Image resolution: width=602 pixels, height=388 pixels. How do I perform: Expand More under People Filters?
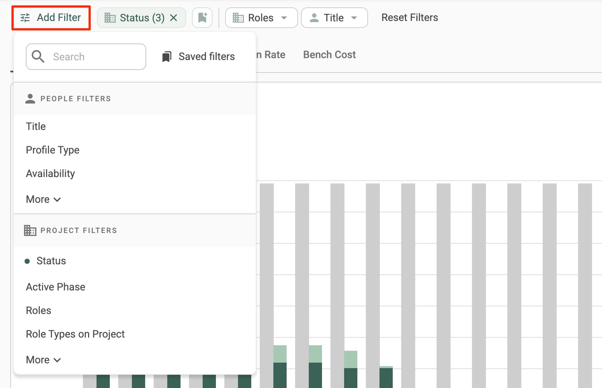tap(43, 199)
